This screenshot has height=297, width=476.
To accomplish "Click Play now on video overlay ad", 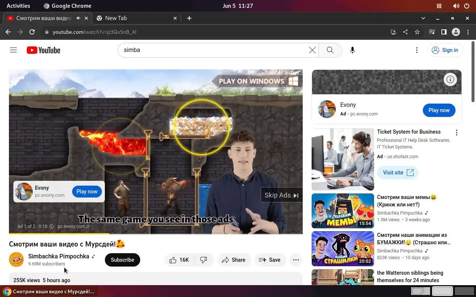I will coord(87,192).
